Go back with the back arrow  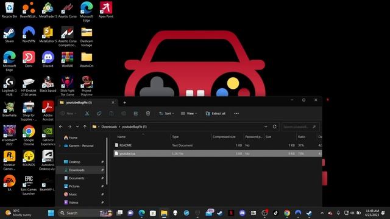tap(61, 127)
